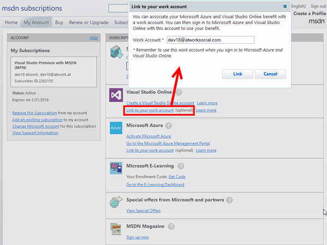Click Sign out at top right

318,6
